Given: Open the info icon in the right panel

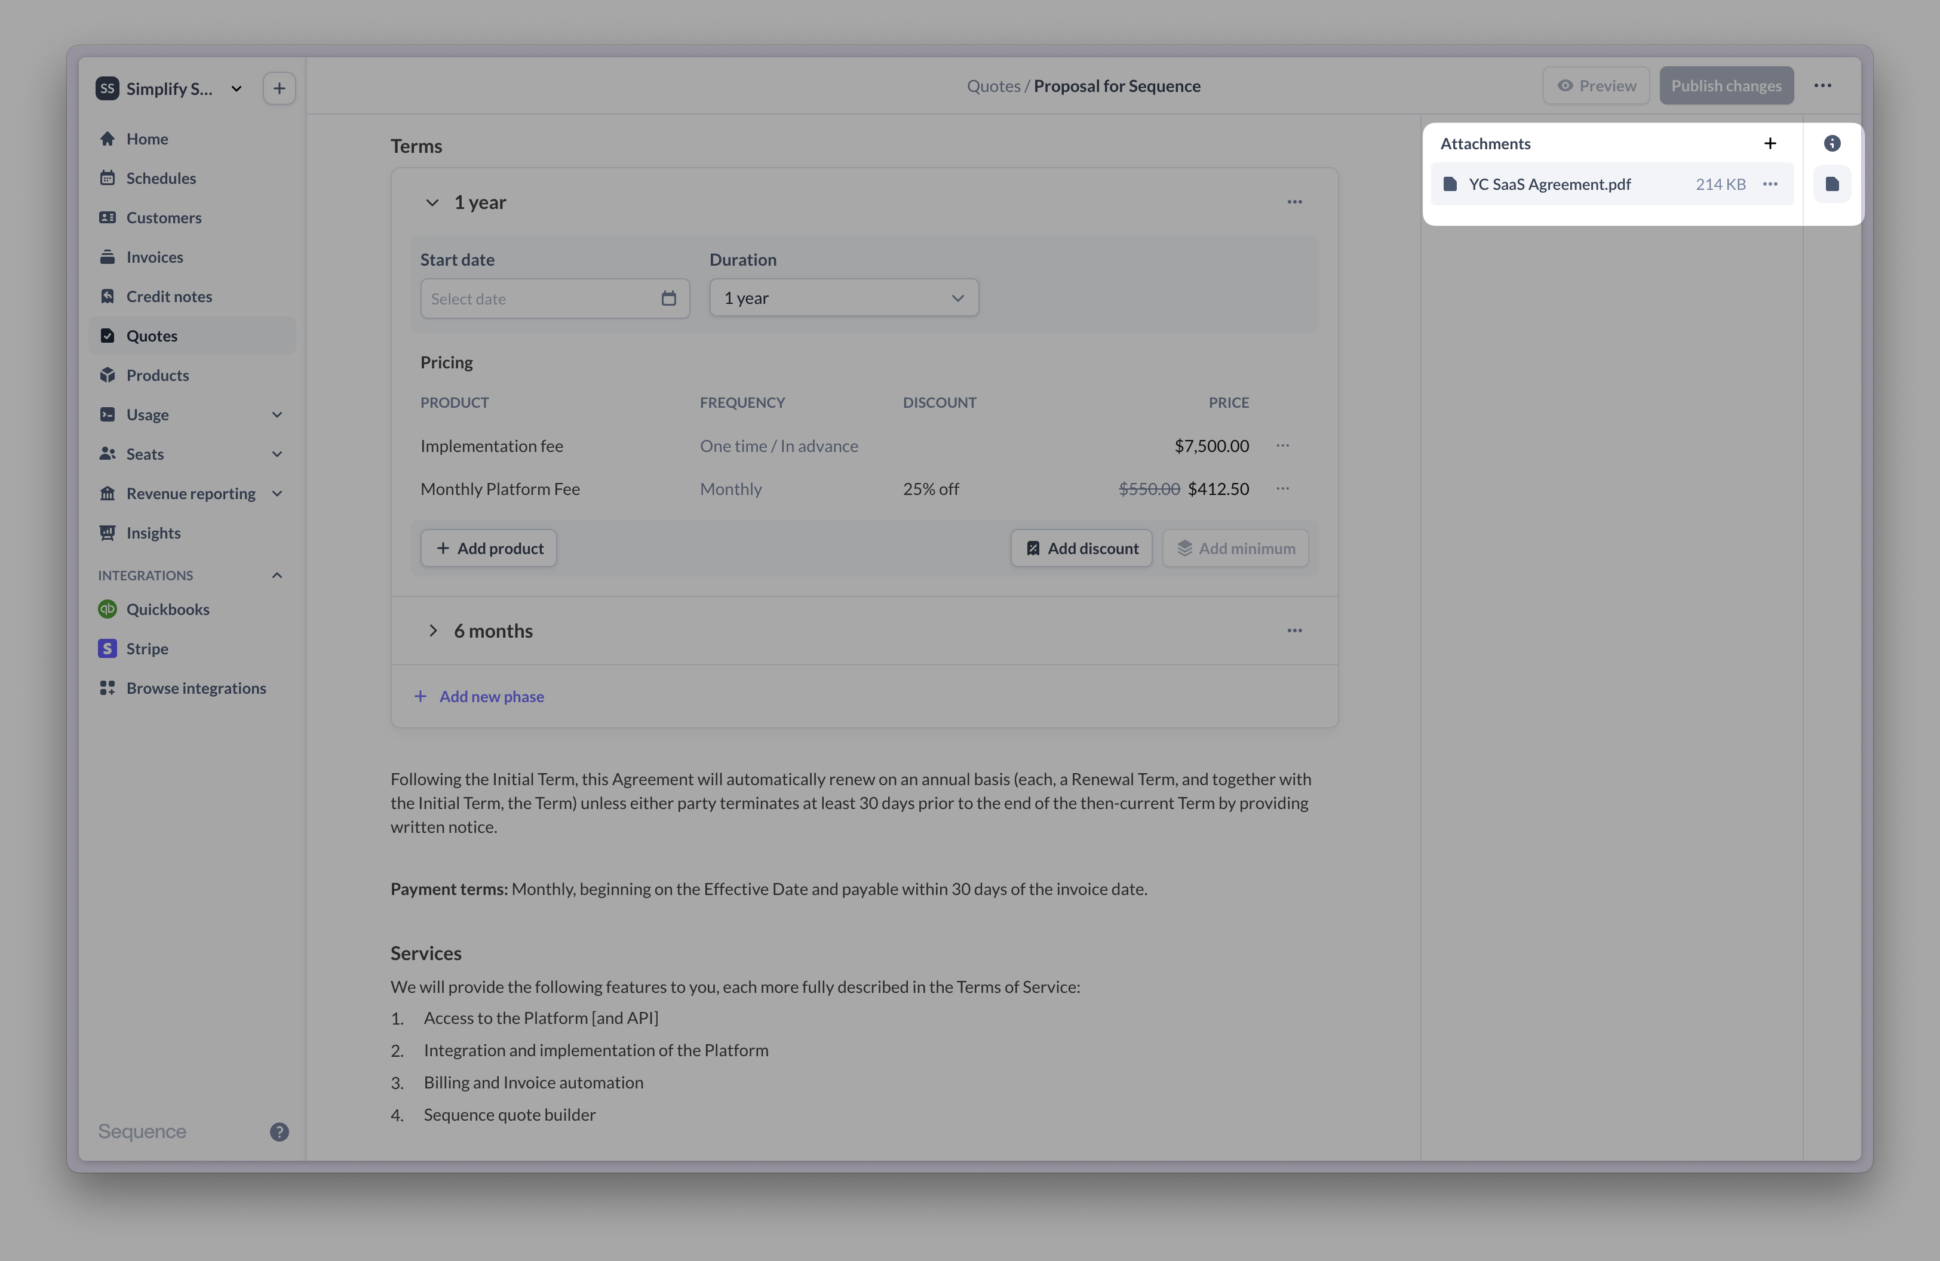Looking at the screenshot, I should point(1831,143).
